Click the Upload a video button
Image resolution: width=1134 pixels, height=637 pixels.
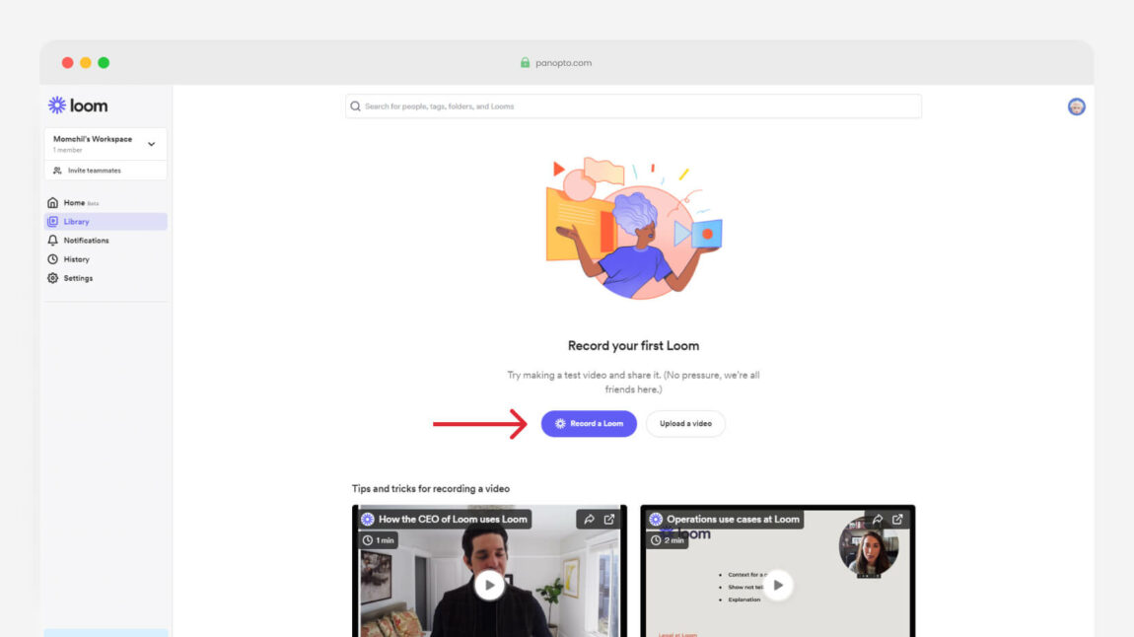pos(685,423)
